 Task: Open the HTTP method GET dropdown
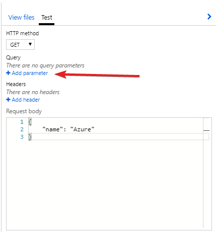pyautogui.click(x=20, y=45)
